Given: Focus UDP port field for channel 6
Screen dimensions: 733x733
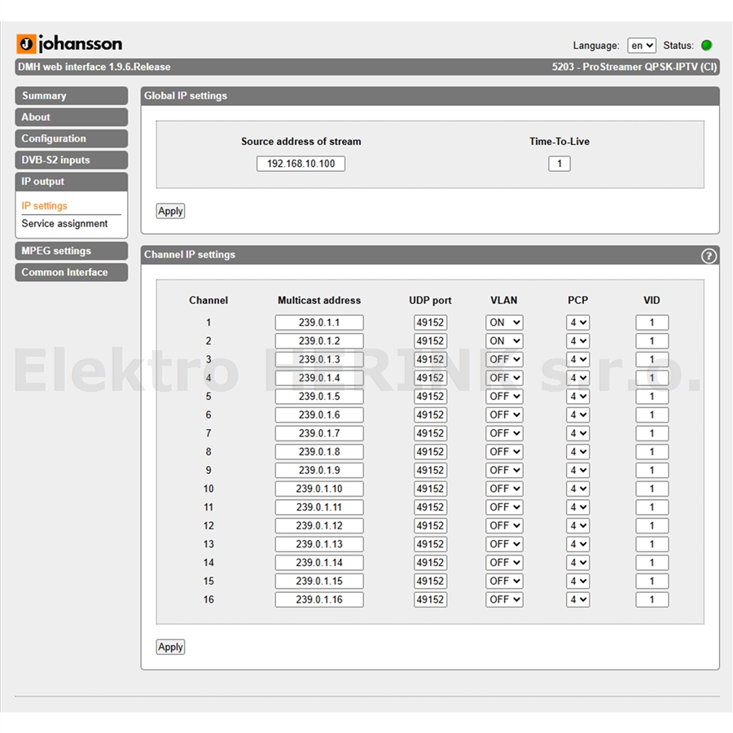Looking at the screenshot, I should pos(430,415).
